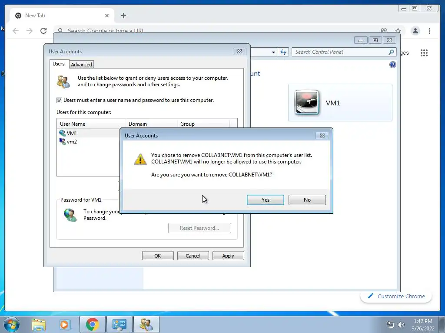Click Chrome's share page icon
Screen dimensions: 445x333
coord(384,30)
